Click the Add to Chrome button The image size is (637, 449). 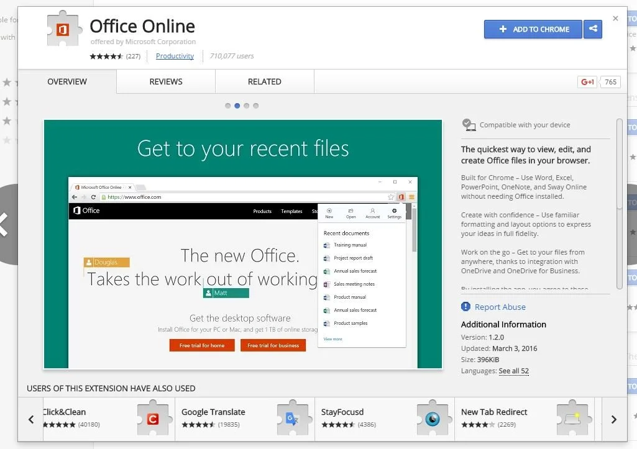(x=533, y=29)
